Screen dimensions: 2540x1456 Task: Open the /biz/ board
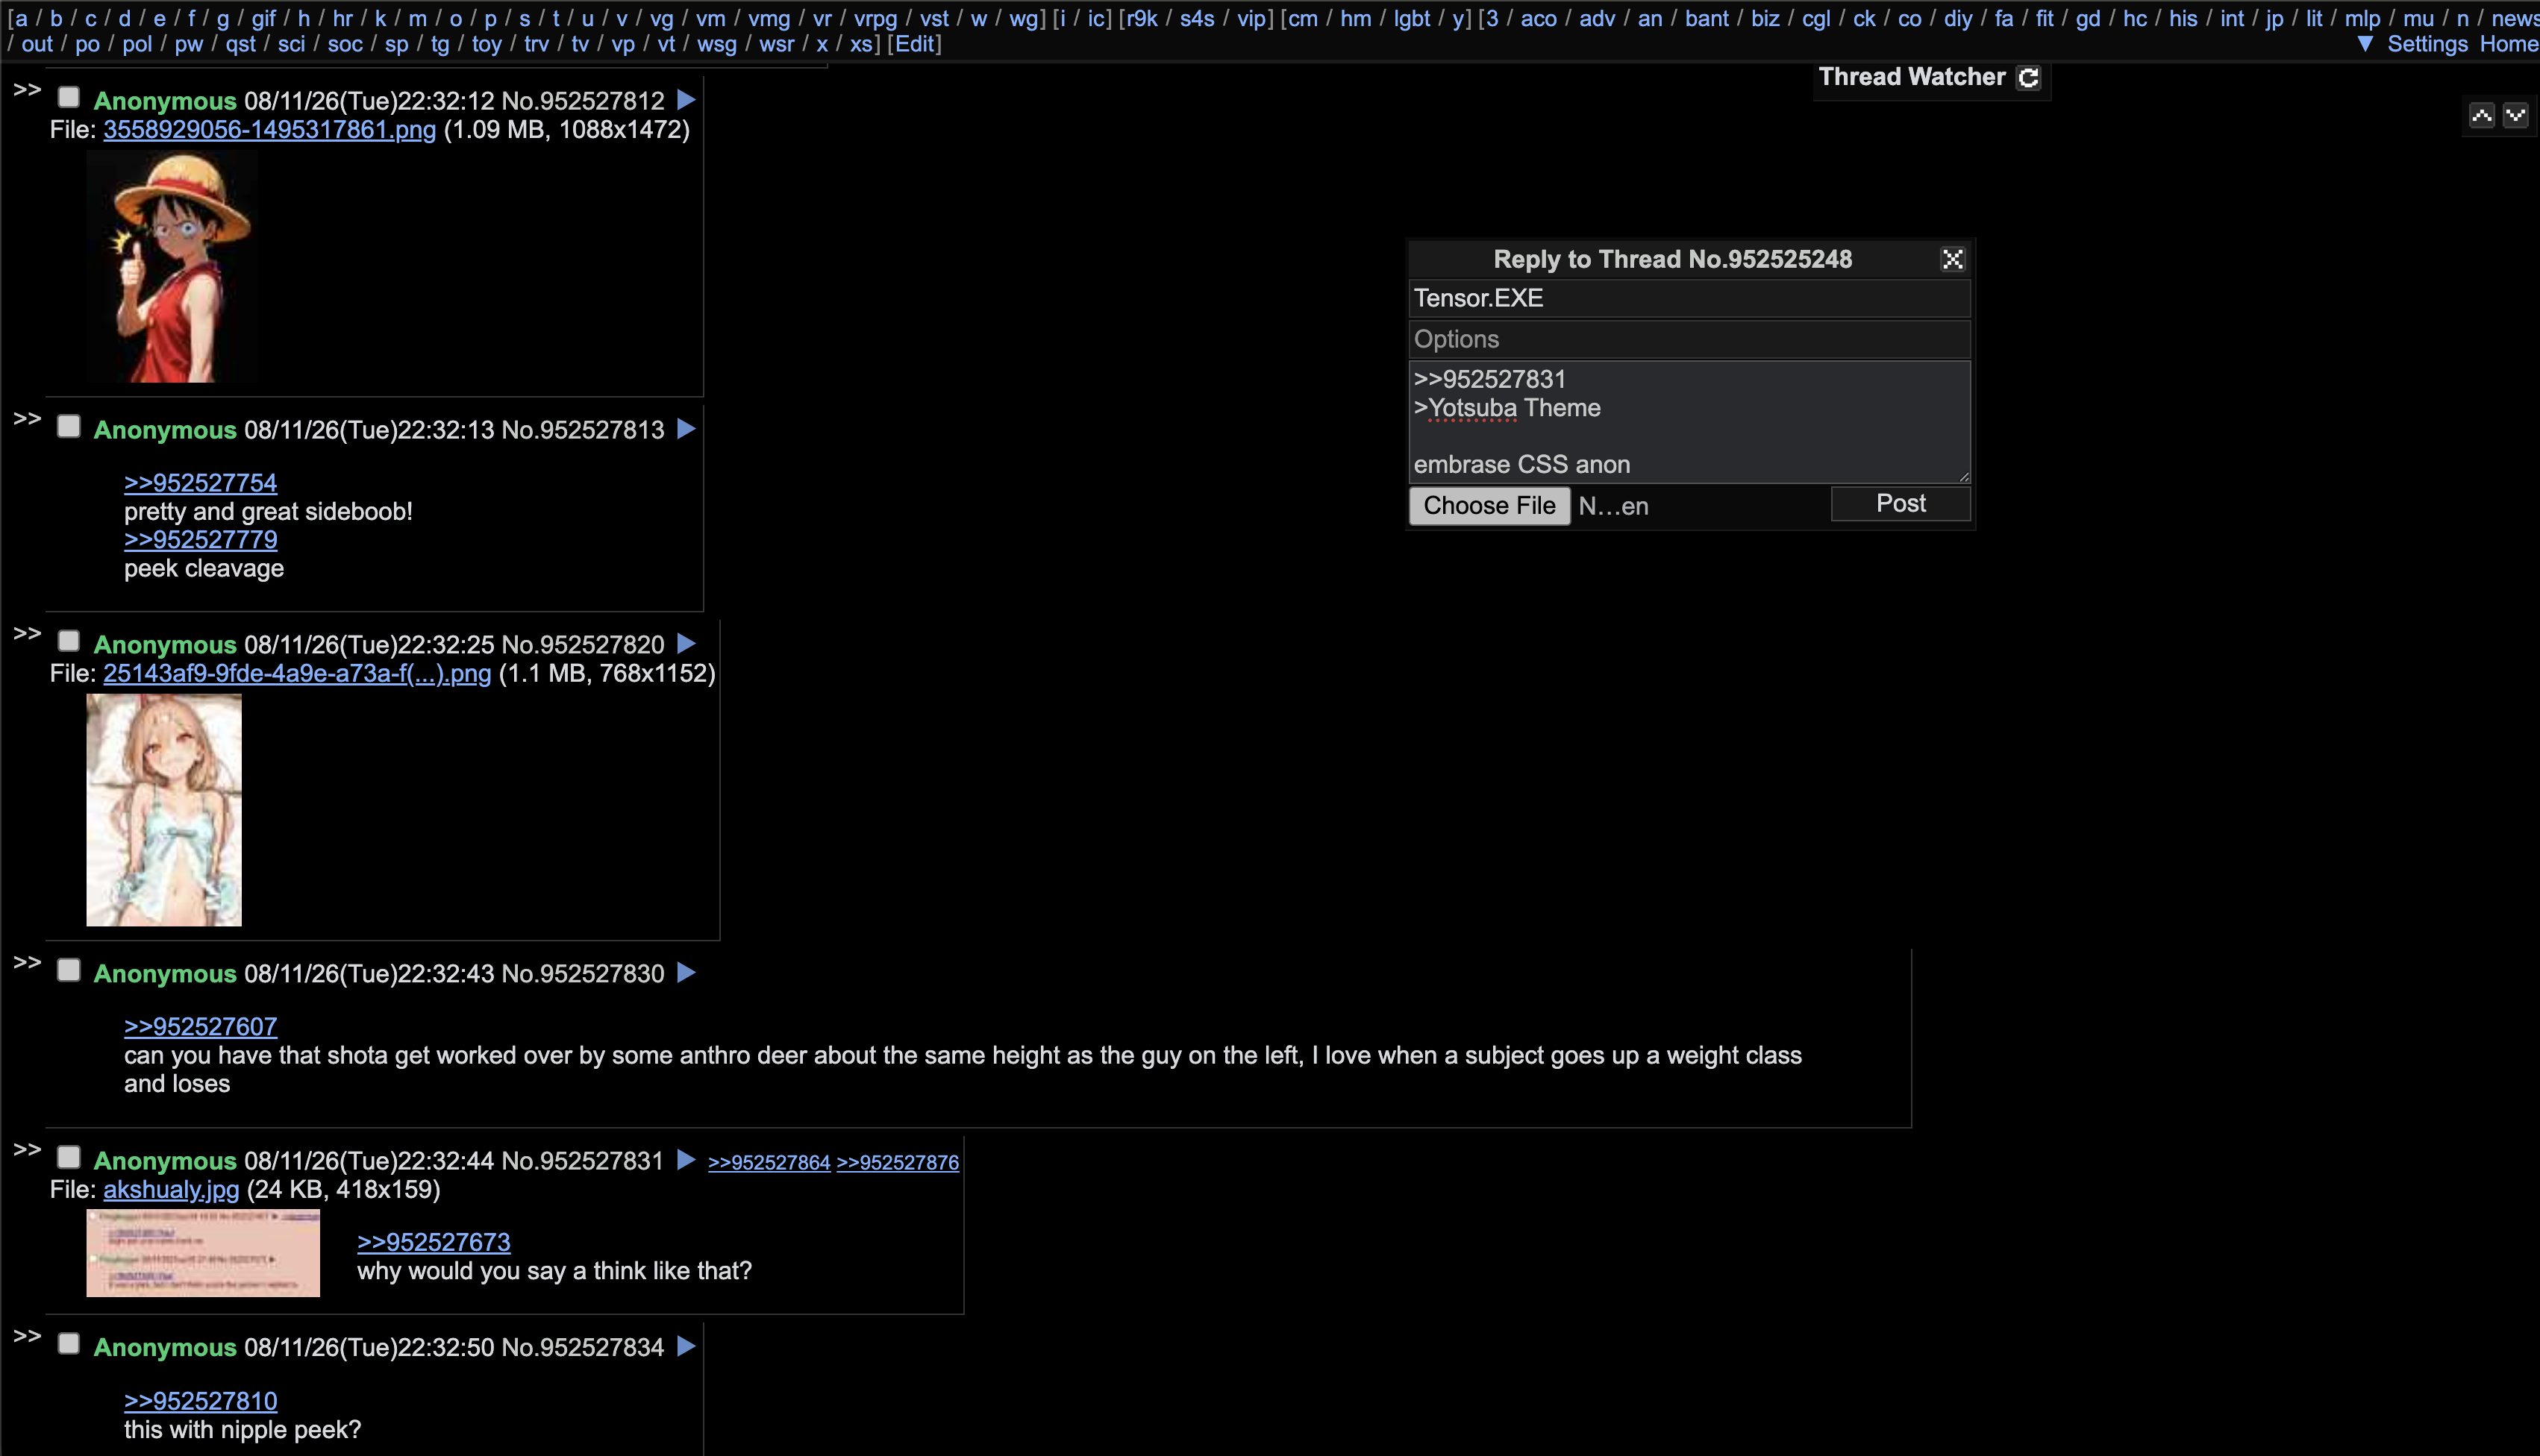click(1765, 19)
